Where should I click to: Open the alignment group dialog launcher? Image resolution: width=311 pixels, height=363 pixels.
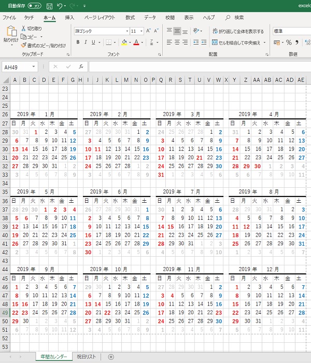coord(267,54)
